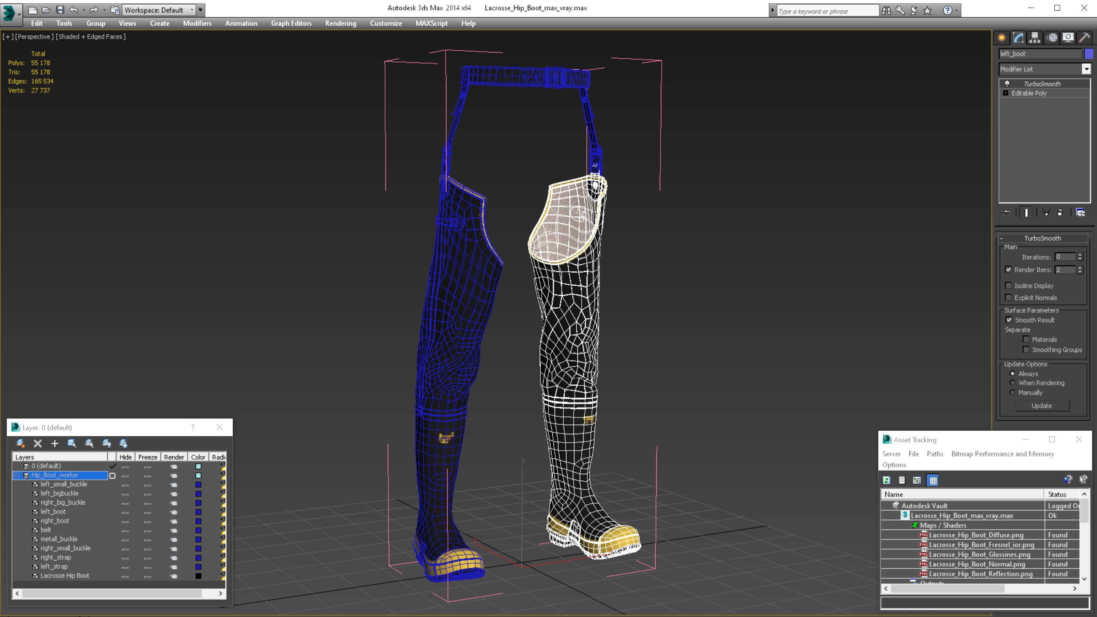Open the Modify command panel tab
The image size is (1097, 617).
coord(1018,38)
